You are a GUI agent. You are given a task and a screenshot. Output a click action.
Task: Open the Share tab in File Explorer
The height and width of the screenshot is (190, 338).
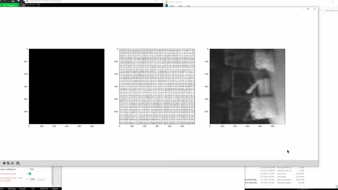(x=181, y=6)
